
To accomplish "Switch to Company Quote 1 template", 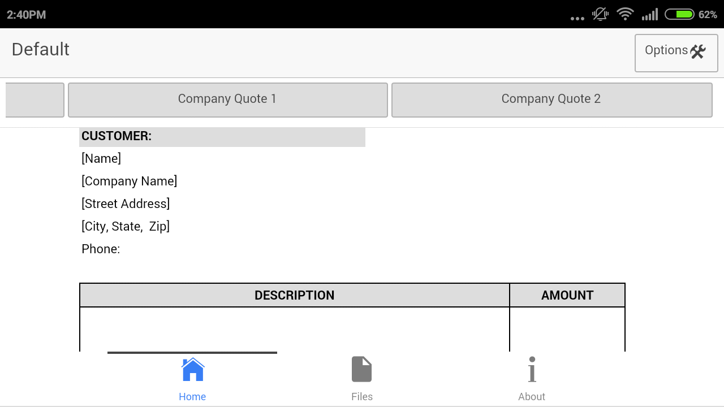I will [227, 99].
